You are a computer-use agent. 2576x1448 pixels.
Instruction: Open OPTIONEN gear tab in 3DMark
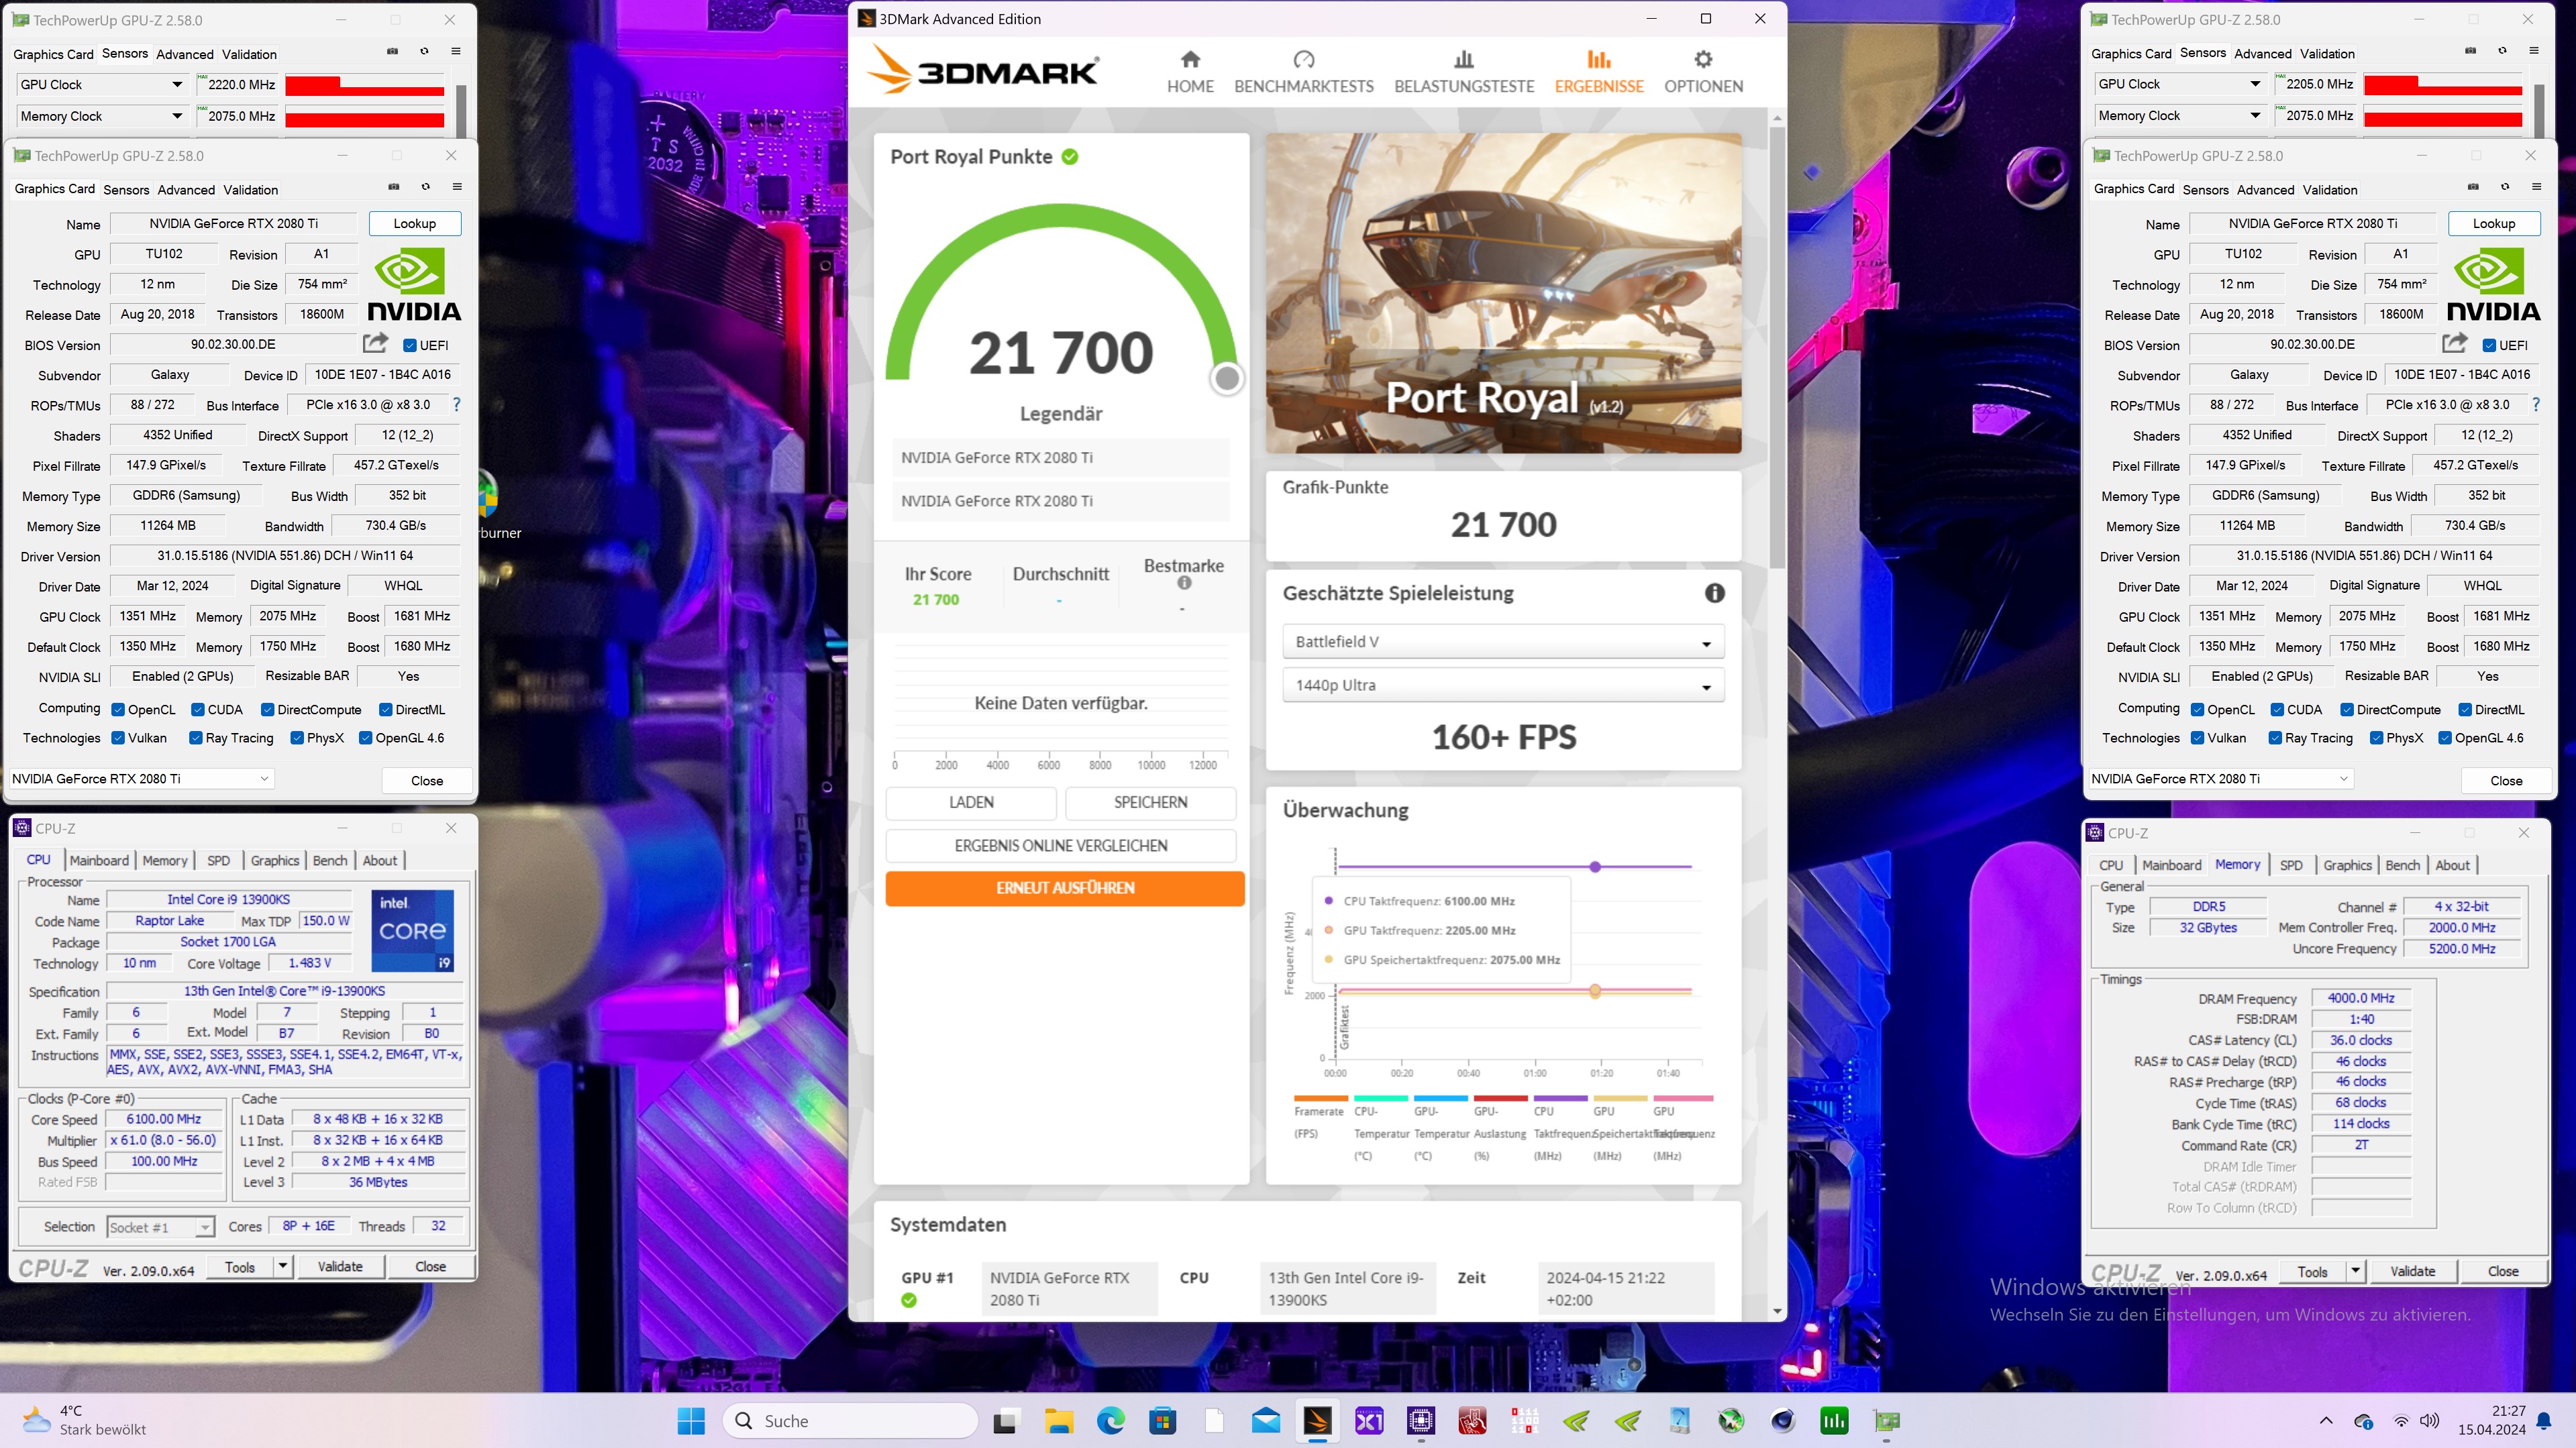coord(1703,72)
